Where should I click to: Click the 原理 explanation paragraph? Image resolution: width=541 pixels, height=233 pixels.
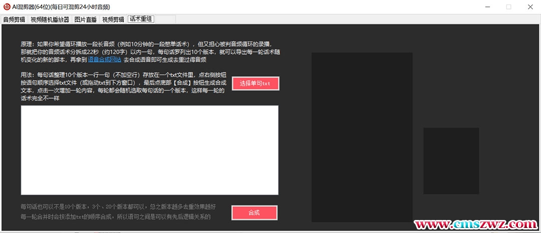tap(148, 51)
